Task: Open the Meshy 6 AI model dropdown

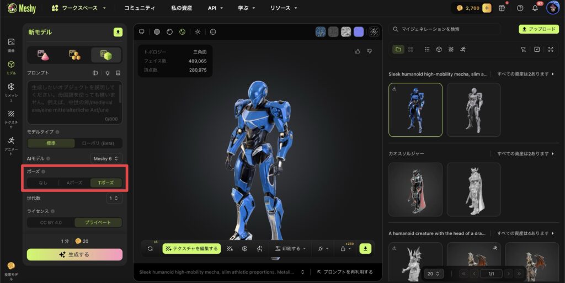Action: tap(106, 158)
